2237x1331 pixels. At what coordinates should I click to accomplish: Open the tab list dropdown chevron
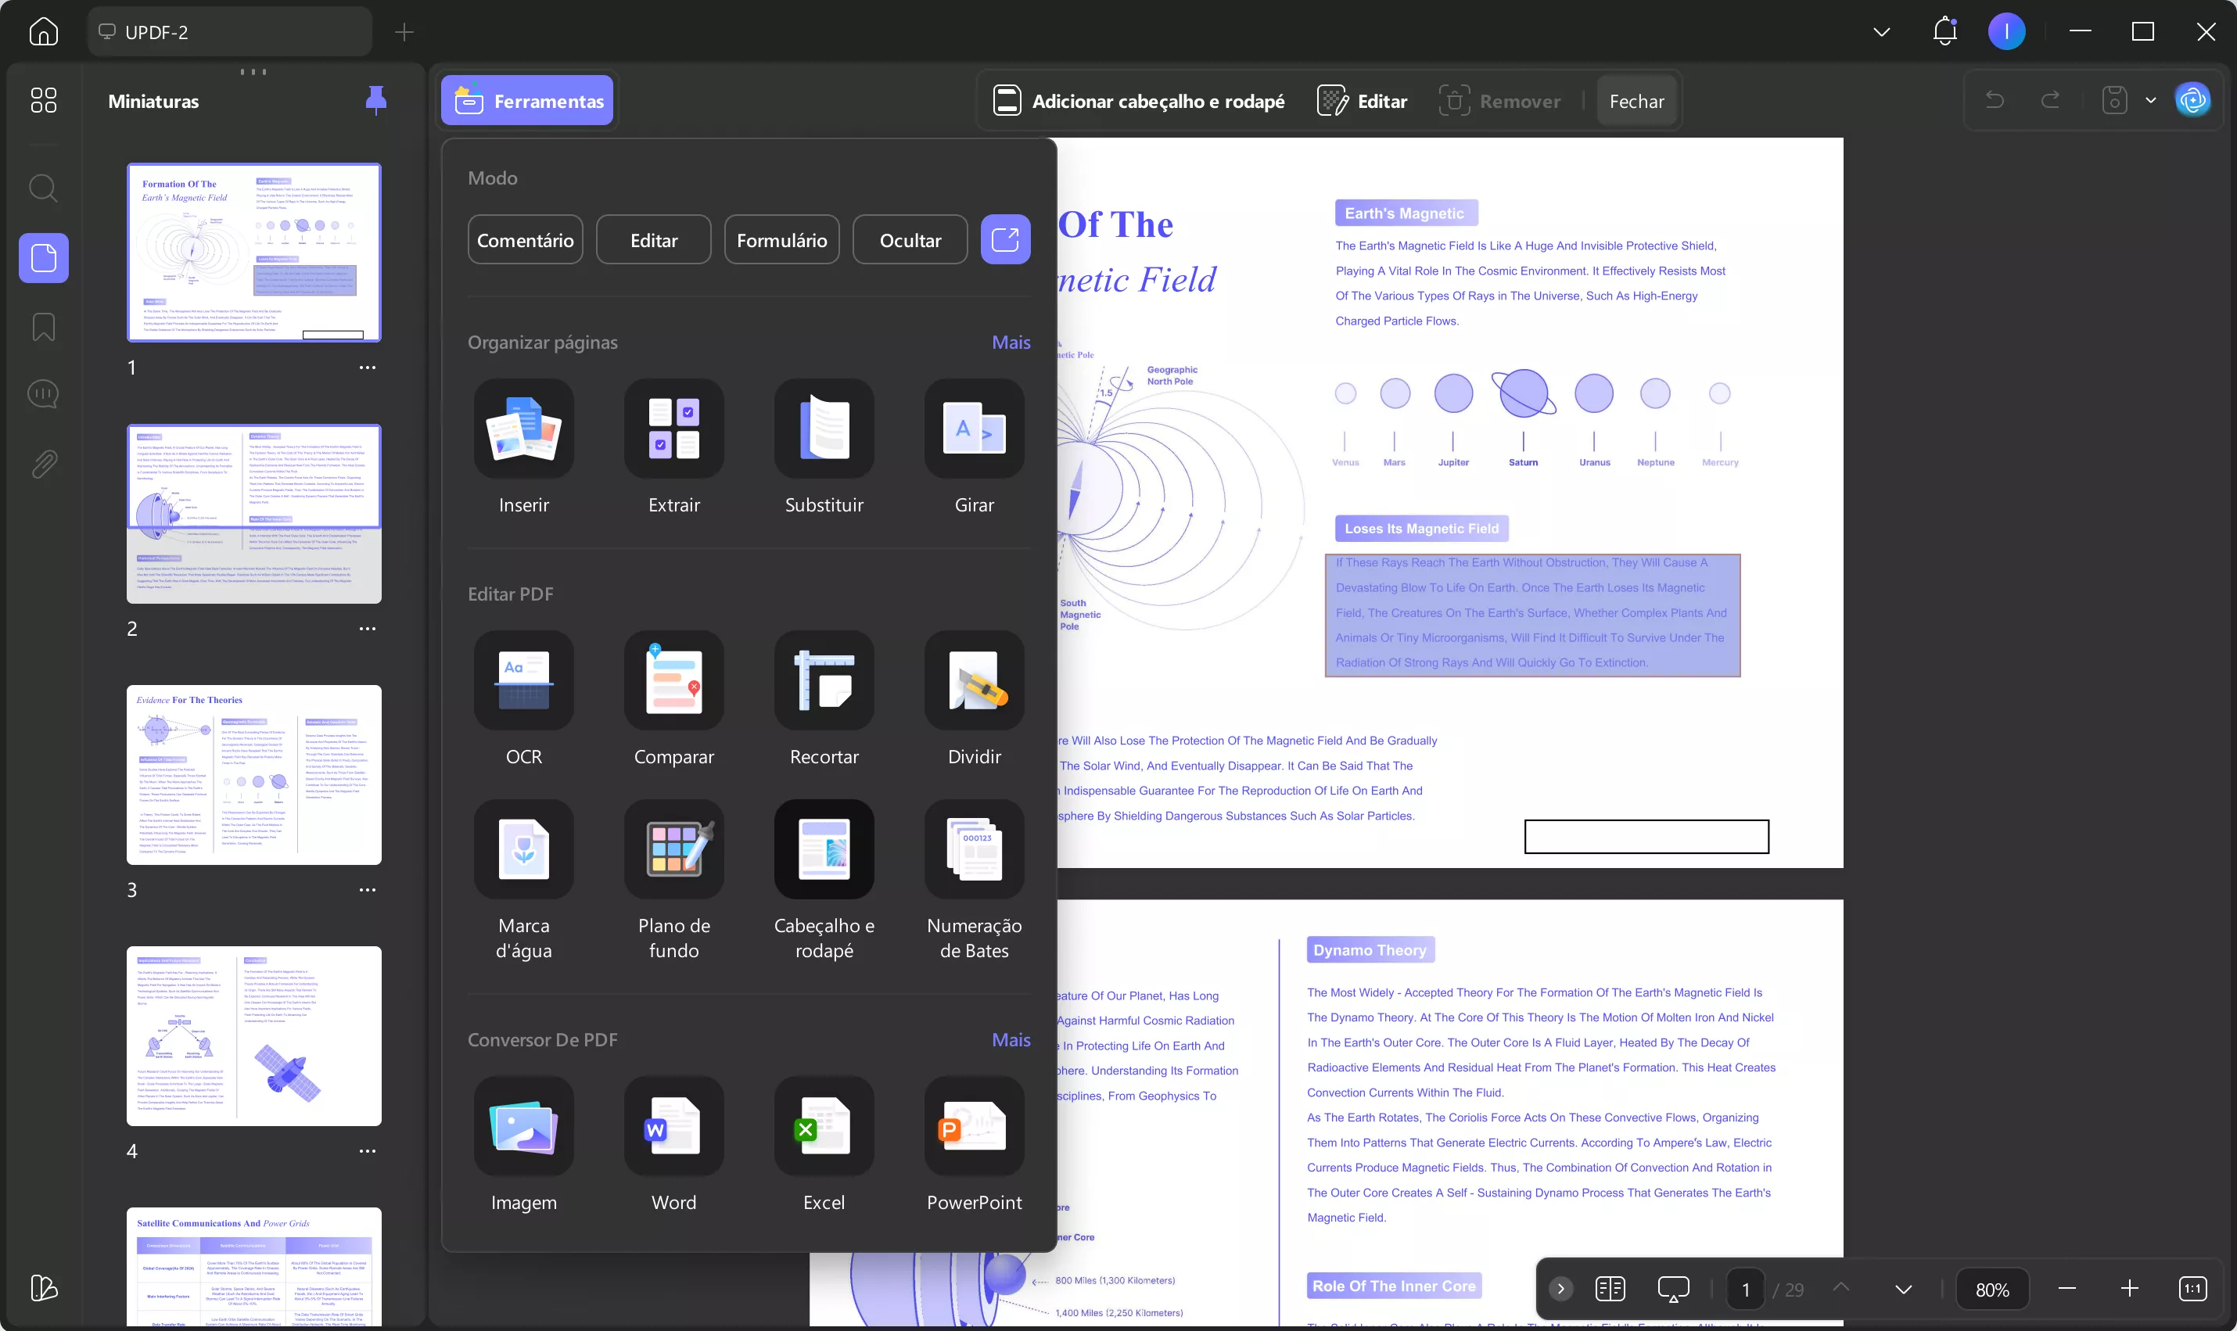pyautogui.click(x=1882, y=32)
